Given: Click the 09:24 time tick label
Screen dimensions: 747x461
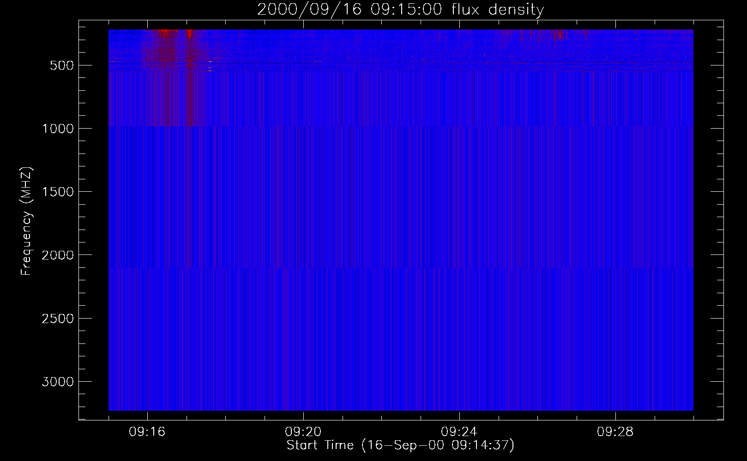Looking at the screenshot, I should 459,432.
